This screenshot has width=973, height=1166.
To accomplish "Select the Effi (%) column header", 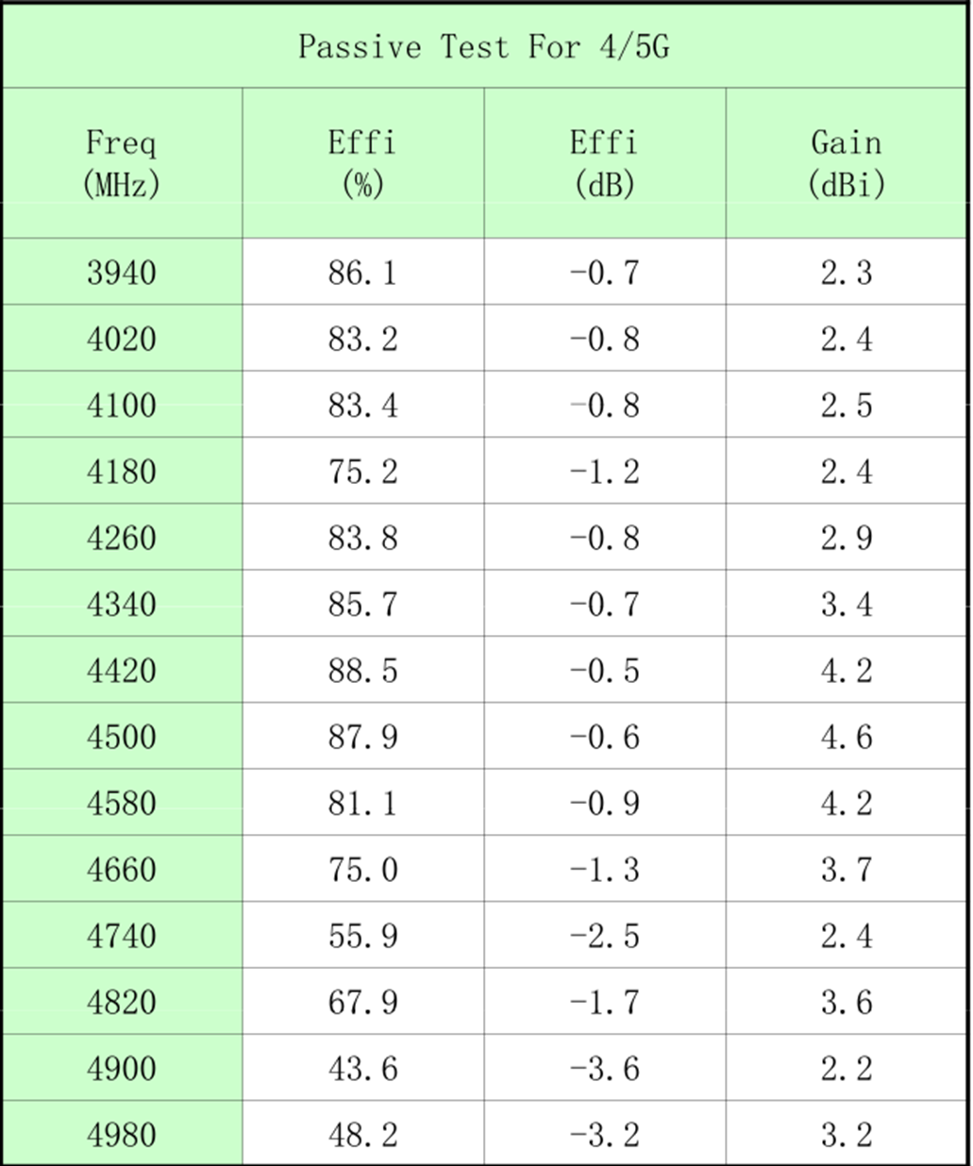I will (x=362, y=163).
